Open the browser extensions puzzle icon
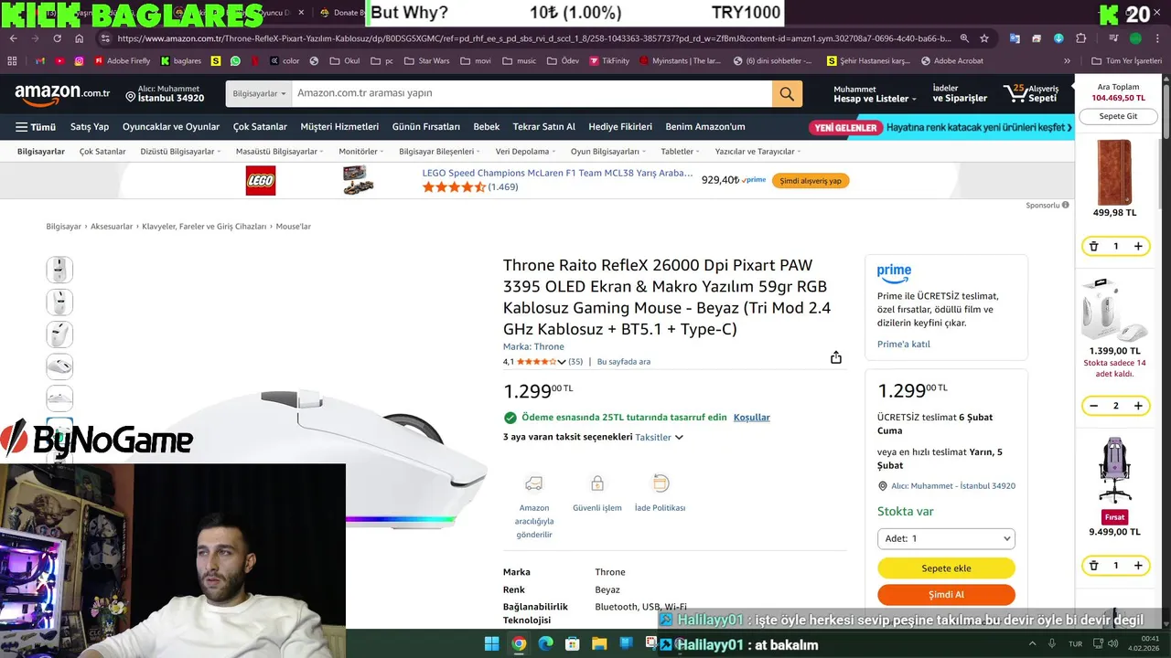This screenshot has height=658, width=1171. (1081, 38)
